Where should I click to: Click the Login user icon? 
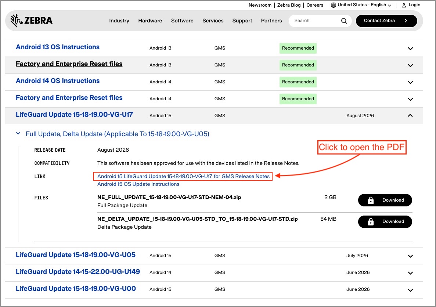pyautogui.click(x=404, y=5)
